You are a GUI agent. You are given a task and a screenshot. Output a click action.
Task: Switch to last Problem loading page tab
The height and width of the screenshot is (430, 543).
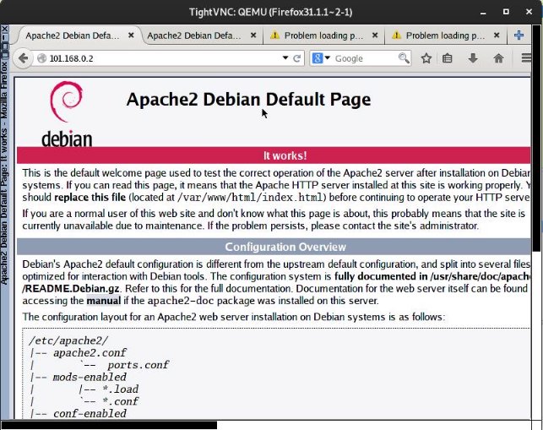pos(445,35)
